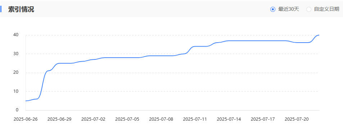
Task: Click the 2025-07-08 x-axis date label
Action: point(161,119)
